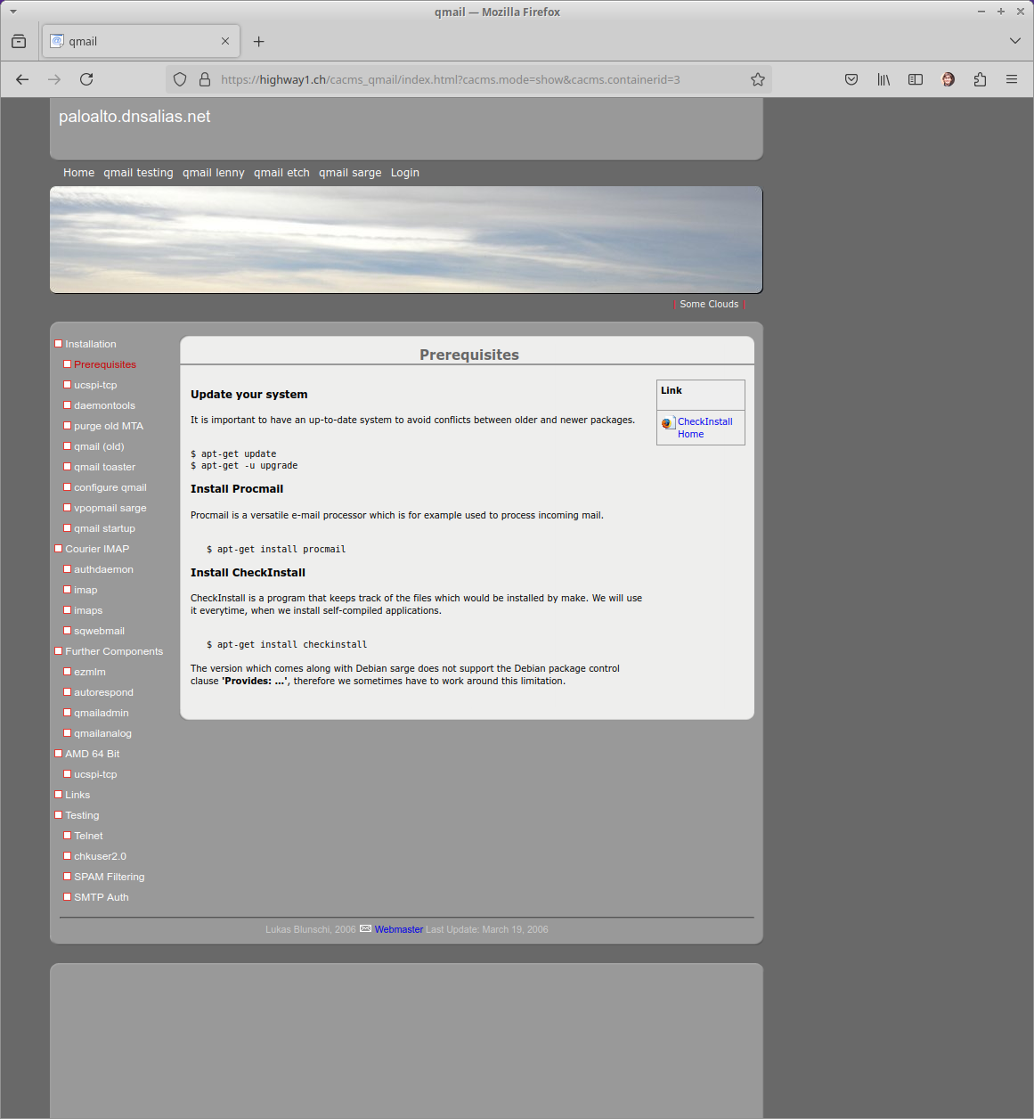Open the chkuser2.0 entry
Screen dimensions: 1034x1119
coord(100,856)
